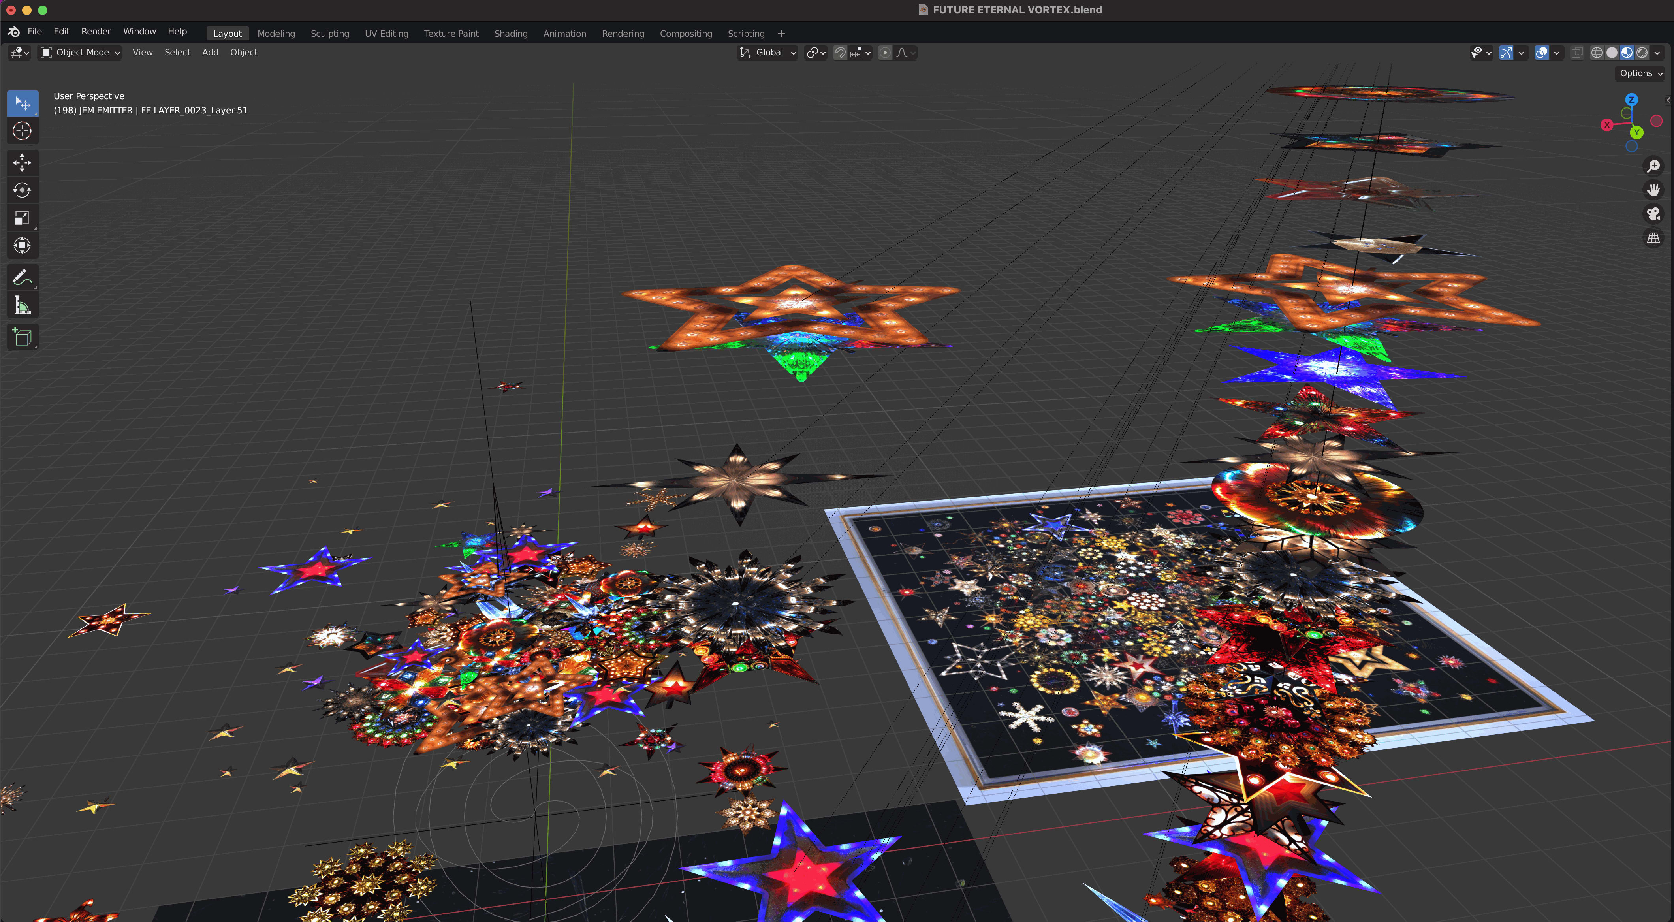Click the Z axis gizmo circle
Image resolution: width=1674 pixels, height=922 pixels.
(1631, 100)
